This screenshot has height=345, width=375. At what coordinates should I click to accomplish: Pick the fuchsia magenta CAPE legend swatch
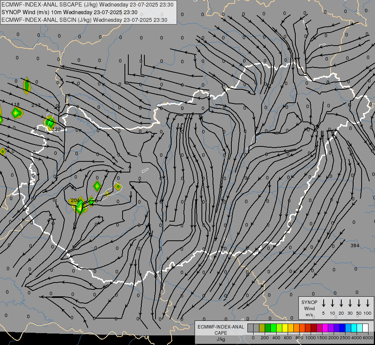point(325,328)
